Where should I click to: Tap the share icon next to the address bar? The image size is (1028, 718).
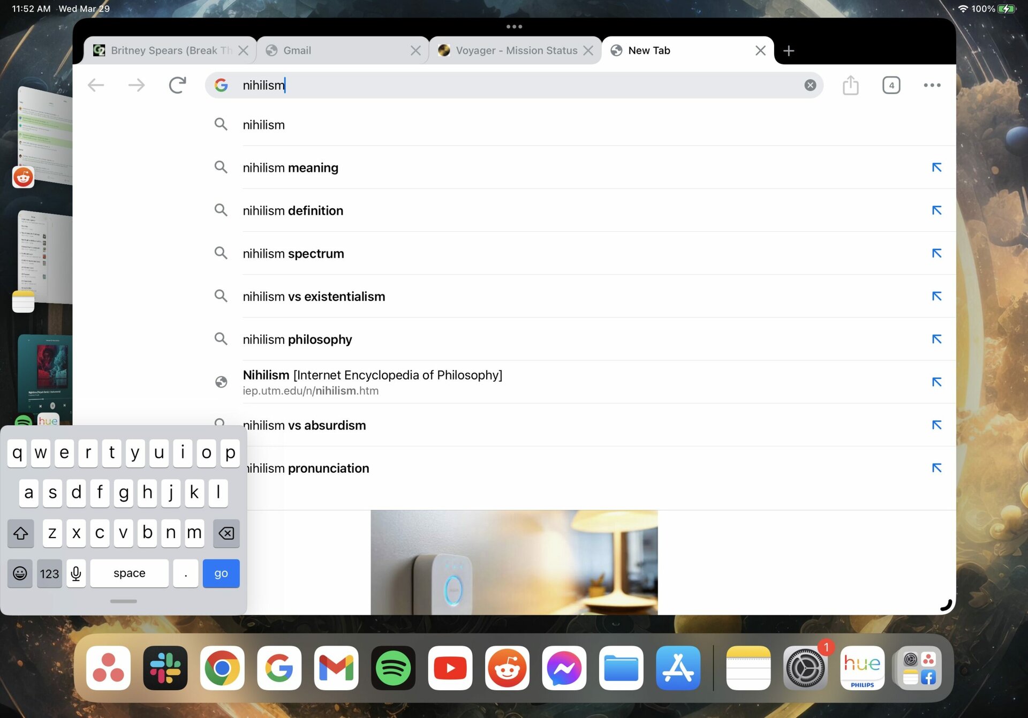tap(851, 85)
